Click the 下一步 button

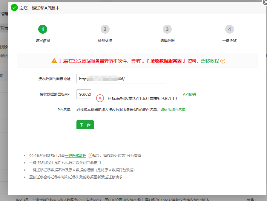[x=85, y=125]
